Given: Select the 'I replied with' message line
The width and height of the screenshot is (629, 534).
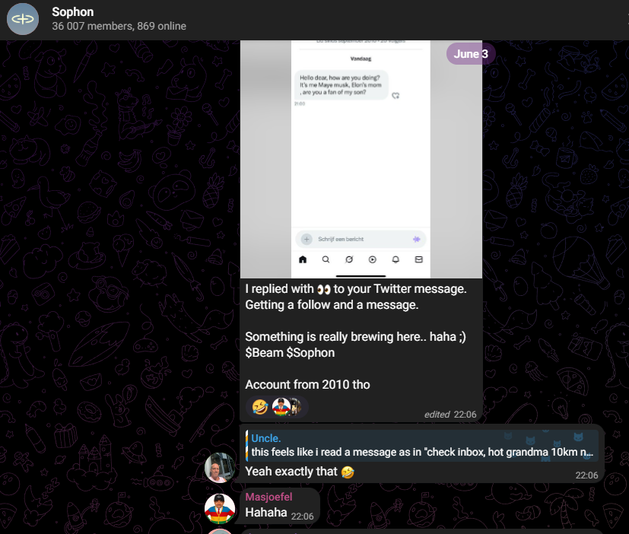Looking at the screenshot, I should pyautogui.click(x=356, y=289).
